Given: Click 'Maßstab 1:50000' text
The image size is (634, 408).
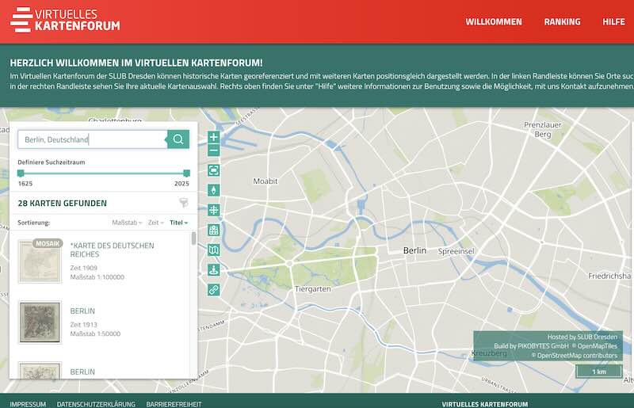Looking at the screenshot, I should pyautogui.click(x=95, y=334).
